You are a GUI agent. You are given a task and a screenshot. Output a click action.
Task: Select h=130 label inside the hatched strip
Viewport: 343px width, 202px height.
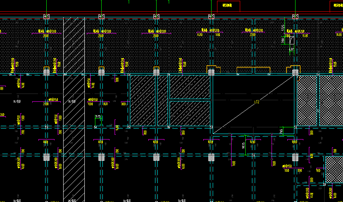[72, 101]
